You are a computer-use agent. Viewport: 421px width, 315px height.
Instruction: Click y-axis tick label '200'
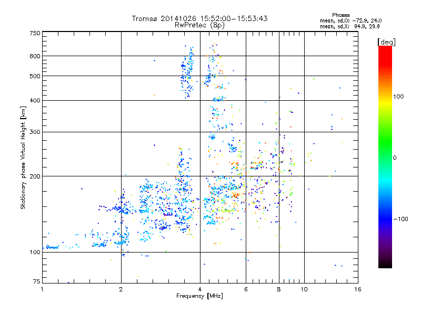35,176
